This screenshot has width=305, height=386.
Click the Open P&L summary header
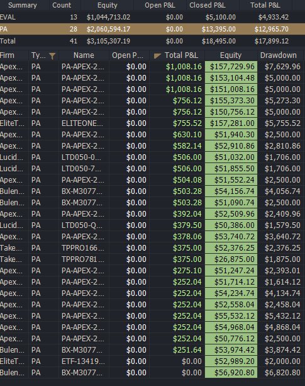click(160, 5)
